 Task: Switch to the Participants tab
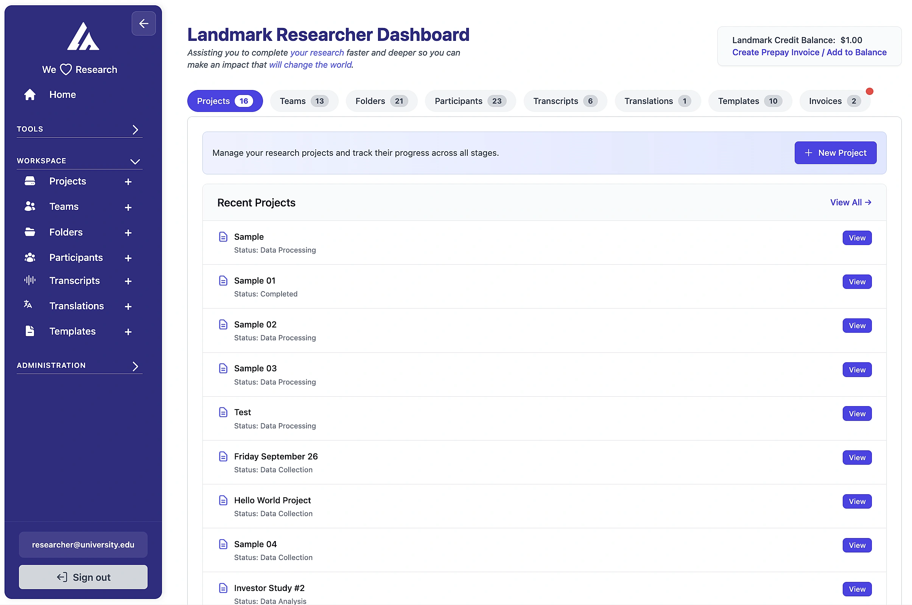point(470,101)
